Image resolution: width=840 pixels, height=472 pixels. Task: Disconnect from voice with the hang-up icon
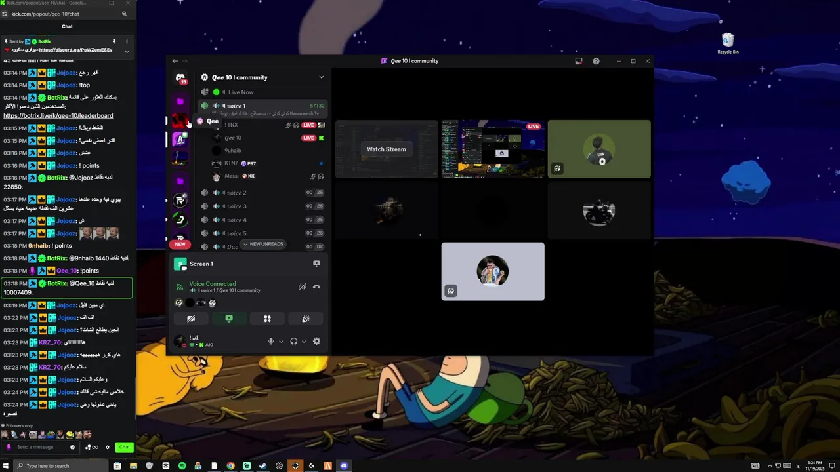pos(316,286)
